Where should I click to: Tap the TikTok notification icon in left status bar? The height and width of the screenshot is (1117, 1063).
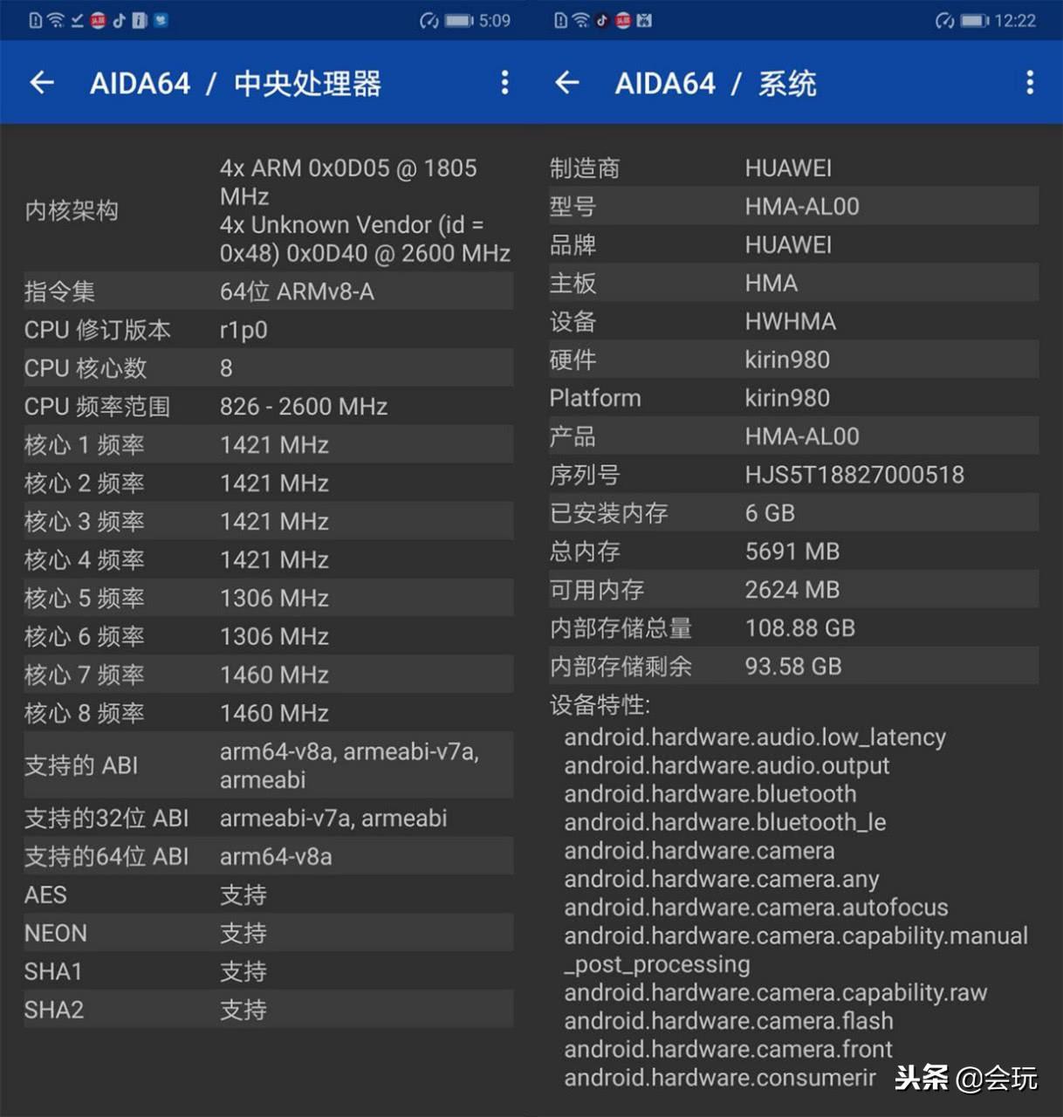pos(119,21)
